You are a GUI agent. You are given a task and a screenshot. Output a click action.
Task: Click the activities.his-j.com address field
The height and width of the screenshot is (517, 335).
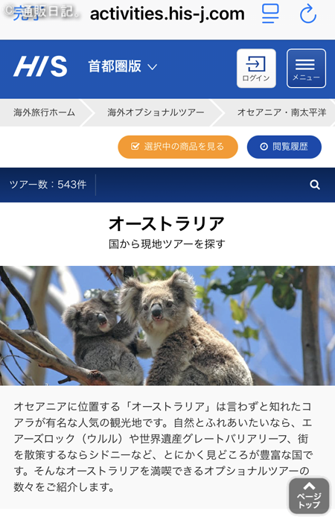(x=167, y=14)
